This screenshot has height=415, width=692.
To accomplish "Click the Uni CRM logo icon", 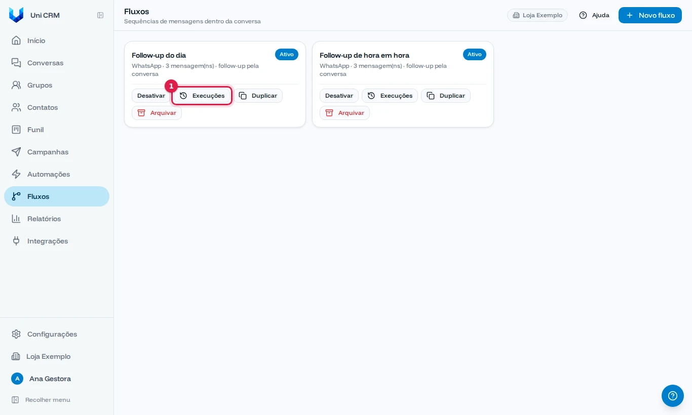I will tap(16, 15).
